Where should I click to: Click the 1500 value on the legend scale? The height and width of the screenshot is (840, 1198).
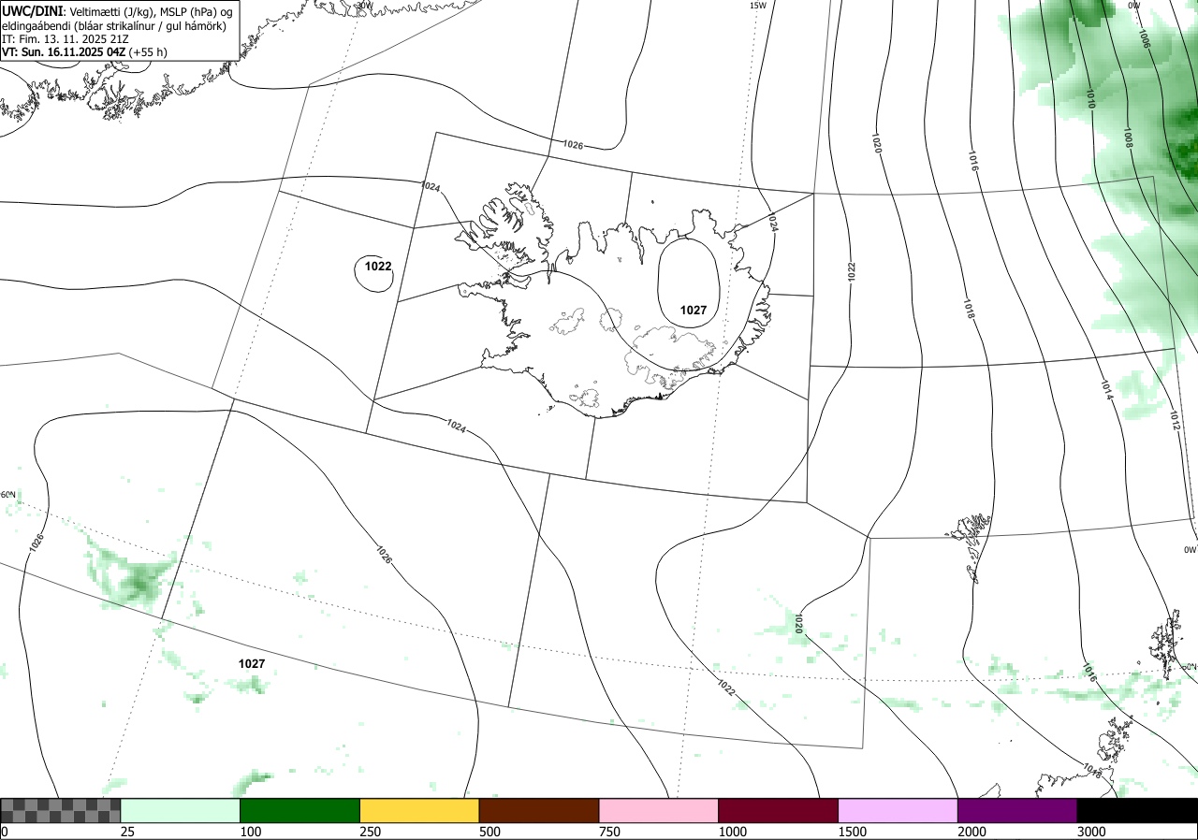pos(853,832)
